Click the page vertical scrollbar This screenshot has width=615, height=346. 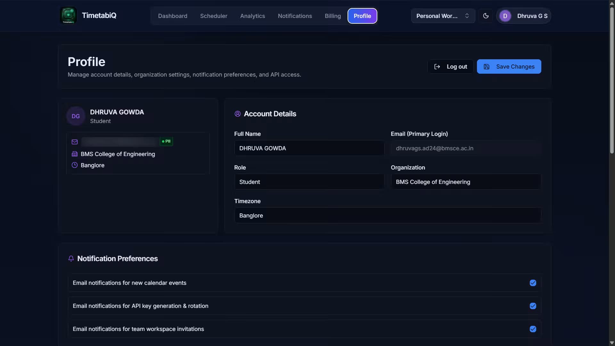click(x=612, y=80)
